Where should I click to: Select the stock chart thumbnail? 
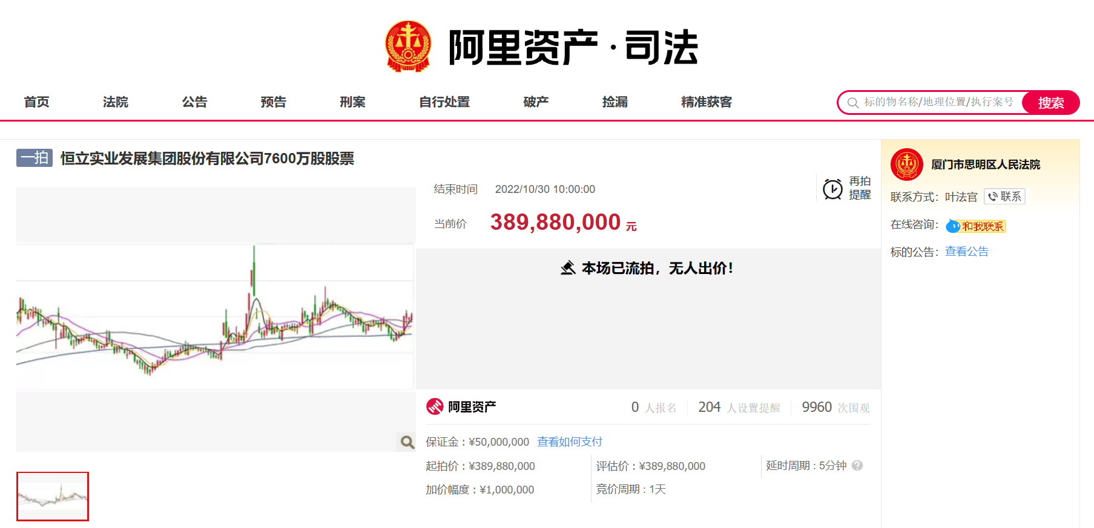53,497
